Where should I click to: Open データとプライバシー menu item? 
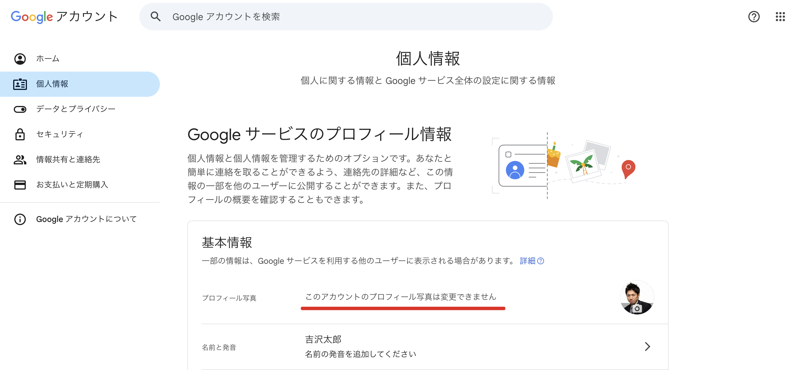click(76, 109)
